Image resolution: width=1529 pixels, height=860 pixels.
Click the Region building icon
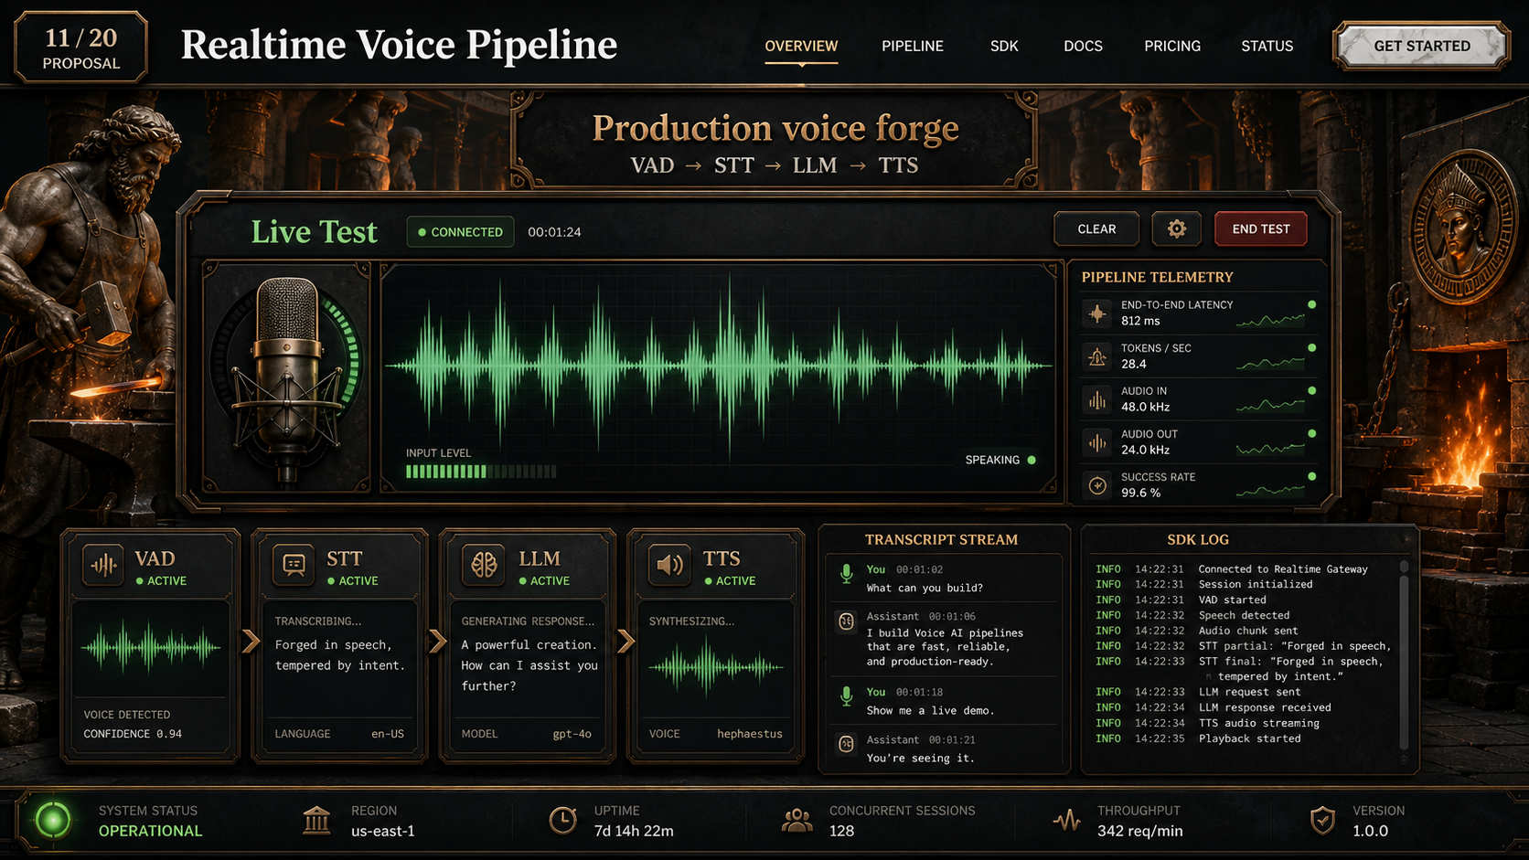(x=316, y=820)
